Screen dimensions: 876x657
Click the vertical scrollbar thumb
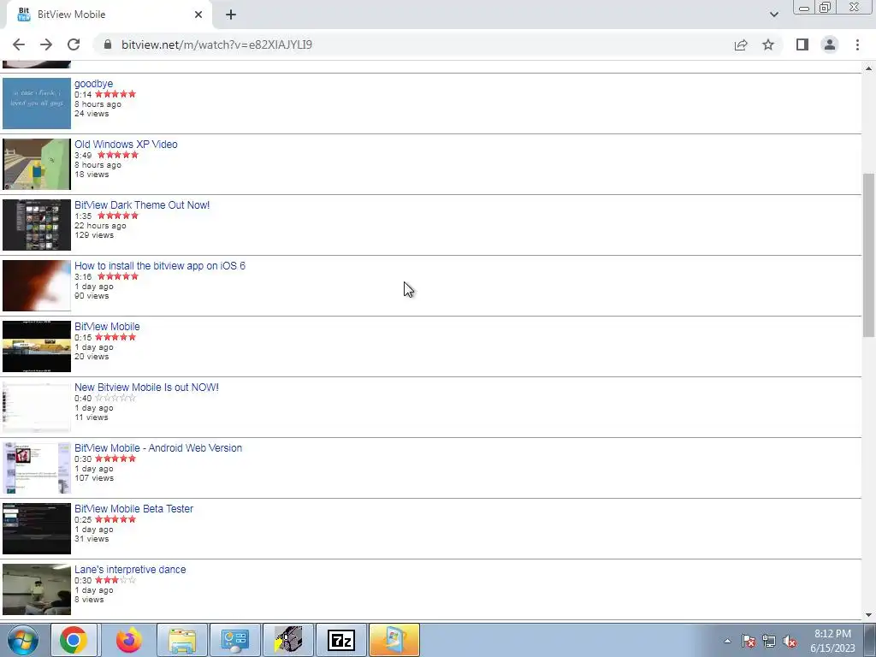pos(868,255)
